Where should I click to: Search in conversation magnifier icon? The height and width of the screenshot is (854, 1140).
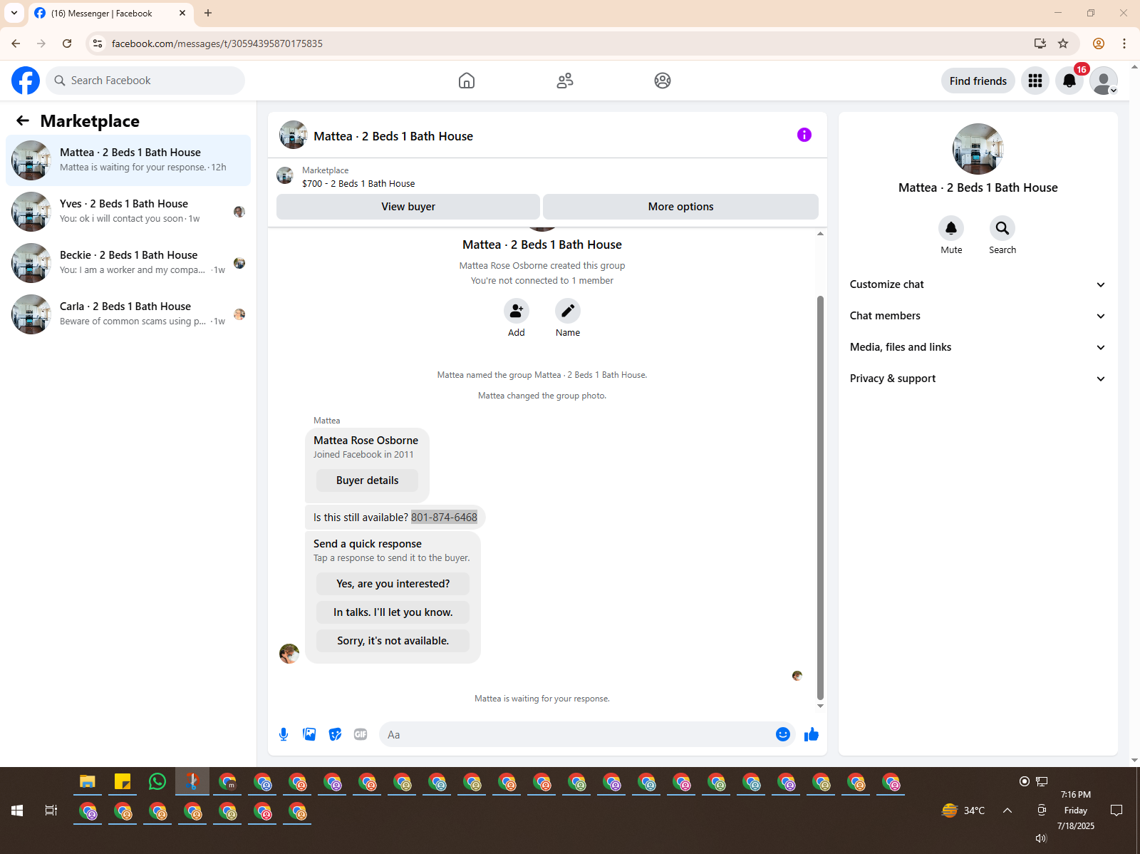point(1002,228)
